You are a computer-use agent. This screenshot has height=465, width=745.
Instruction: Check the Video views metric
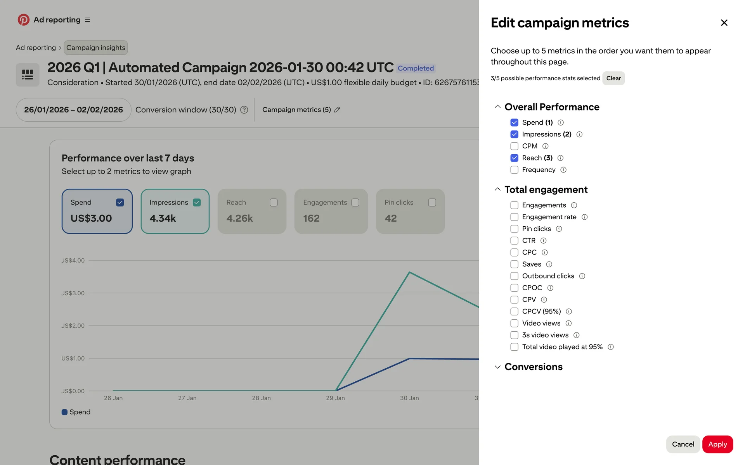point(514,323)
